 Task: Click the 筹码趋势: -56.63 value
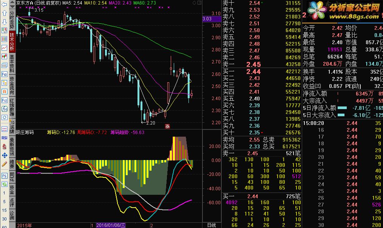(127, 132)
